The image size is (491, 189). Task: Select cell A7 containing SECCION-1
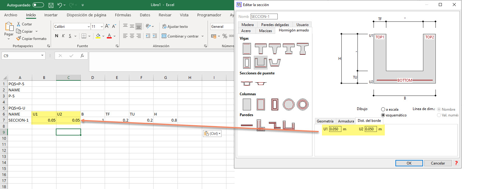tap(20, 120)
